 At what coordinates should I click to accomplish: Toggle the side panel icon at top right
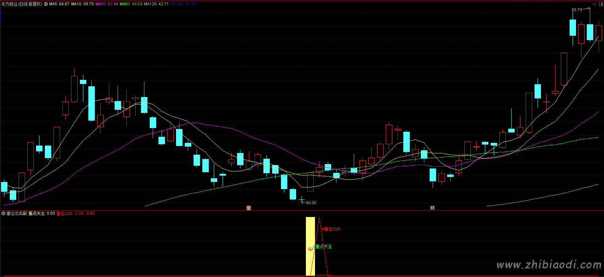(600, 4)
